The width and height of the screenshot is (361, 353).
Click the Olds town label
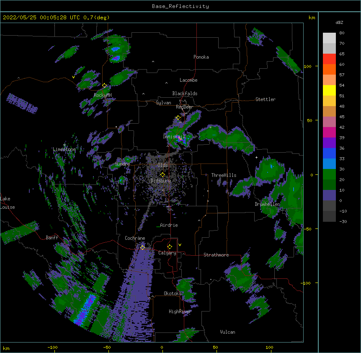[x=162, y=165]
